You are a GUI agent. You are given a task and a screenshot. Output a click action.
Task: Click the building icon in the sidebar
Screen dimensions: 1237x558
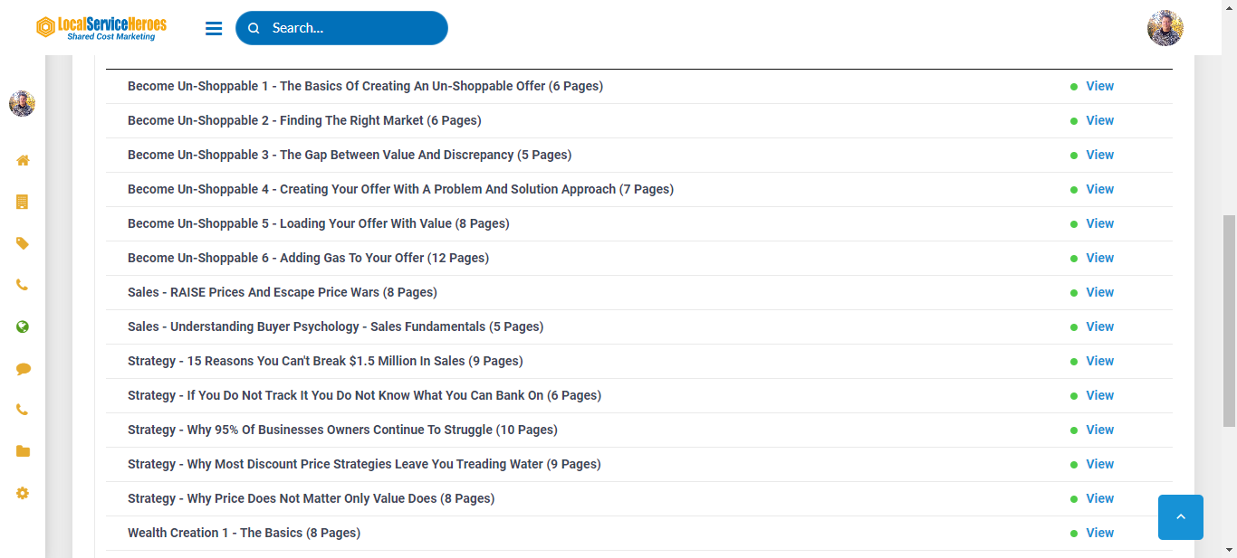pos(23,202)
